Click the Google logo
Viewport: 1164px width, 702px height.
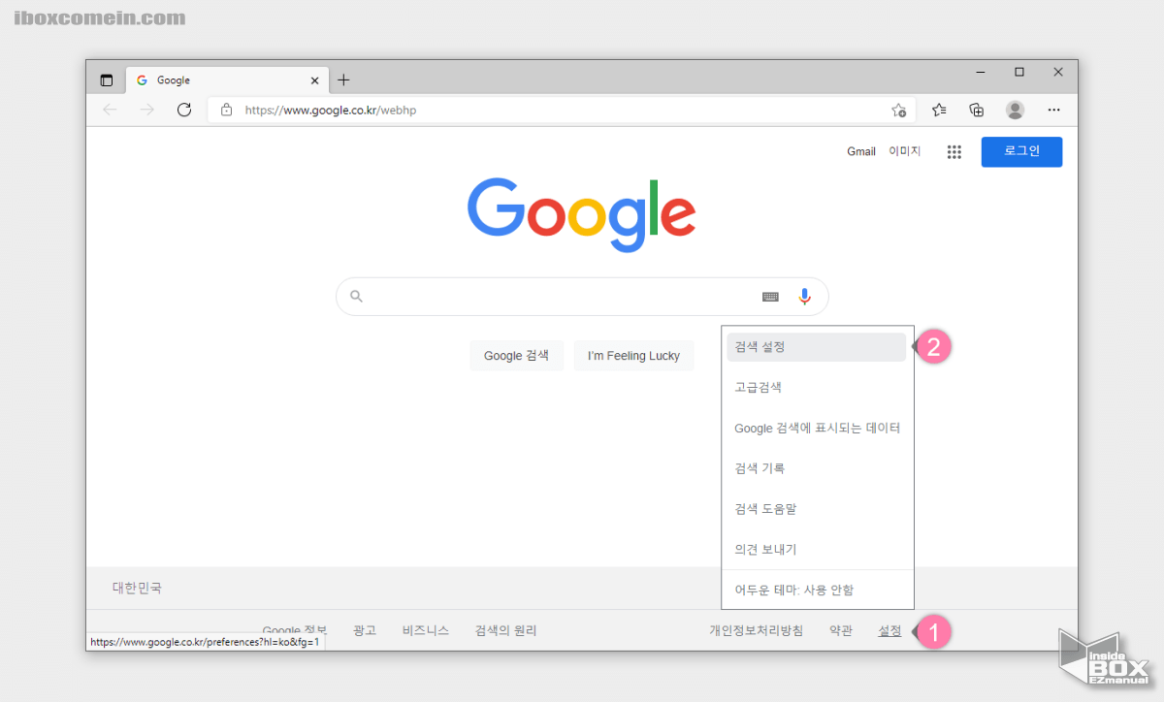(581, 213)
